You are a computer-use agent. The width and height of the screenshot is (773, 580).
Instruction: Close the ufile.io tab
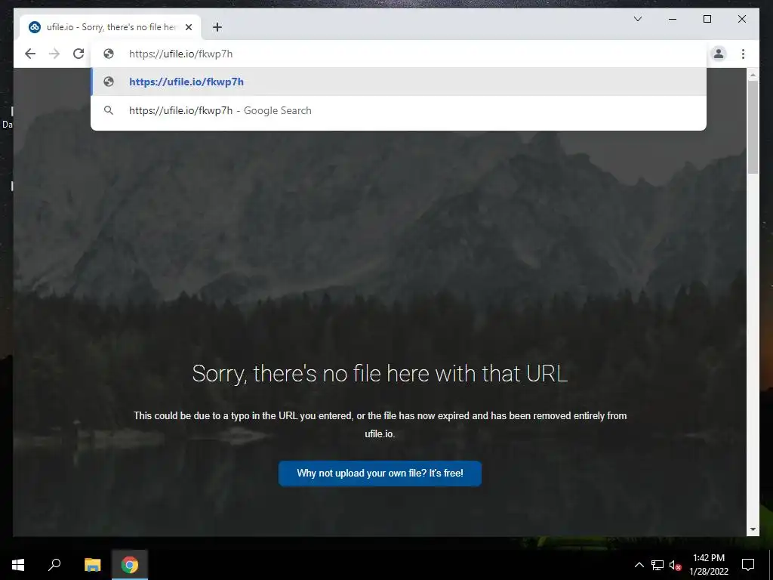click(x=189, y=27)
